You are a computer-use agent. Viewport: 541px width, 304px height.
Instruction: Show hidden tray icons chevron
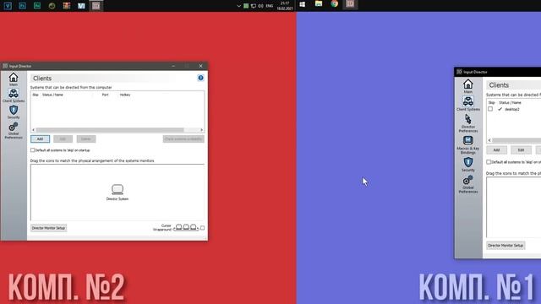[x=238, y=6]
